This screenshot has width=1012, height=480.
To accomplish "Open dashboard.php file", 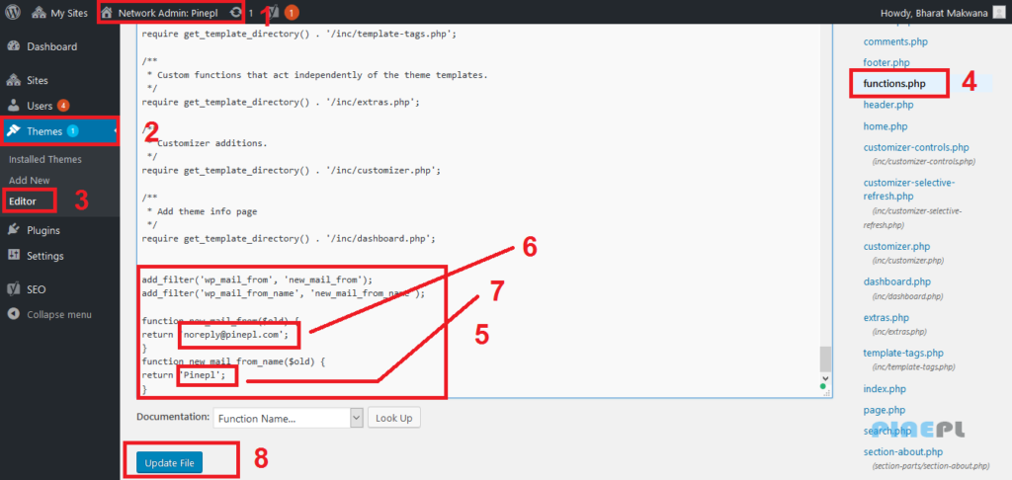I will [896, 281].
